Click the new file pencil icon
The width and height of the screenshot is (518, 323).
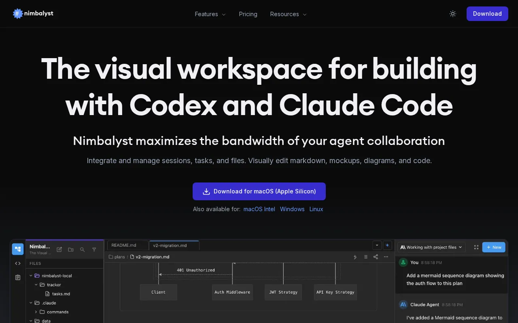click(x=59, y=250)
